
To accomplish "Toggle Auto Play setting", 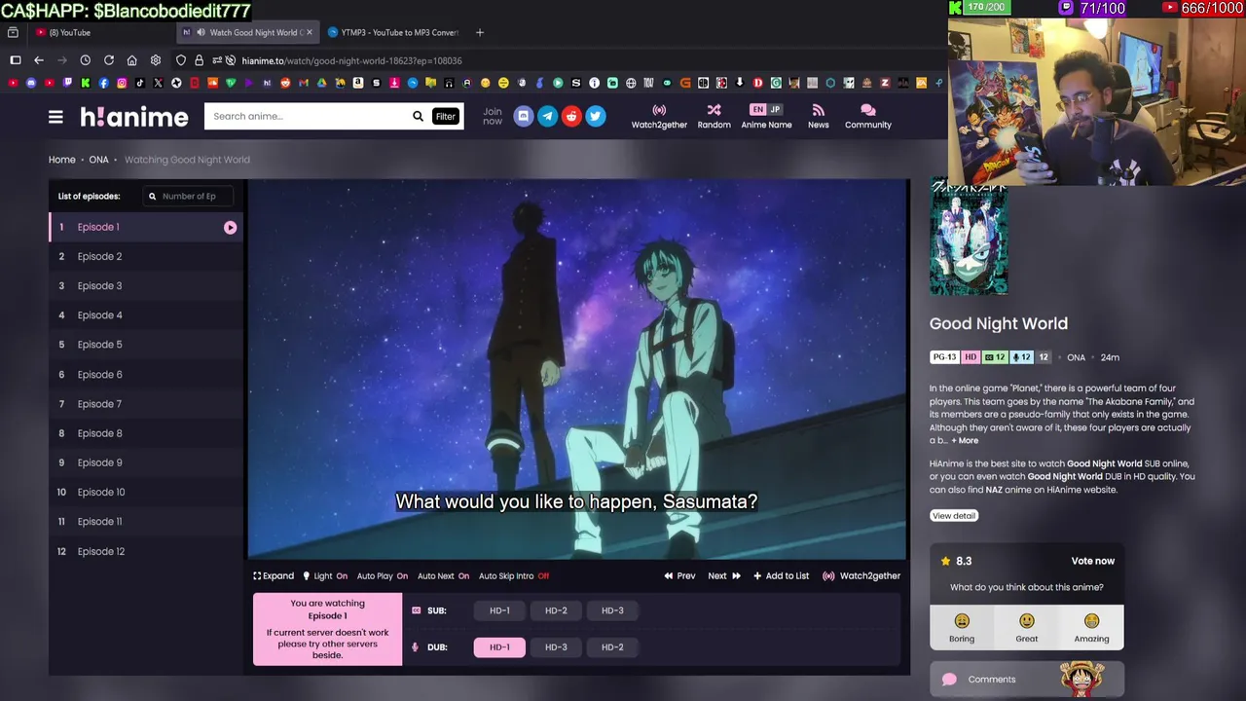I will pos(383,576).
